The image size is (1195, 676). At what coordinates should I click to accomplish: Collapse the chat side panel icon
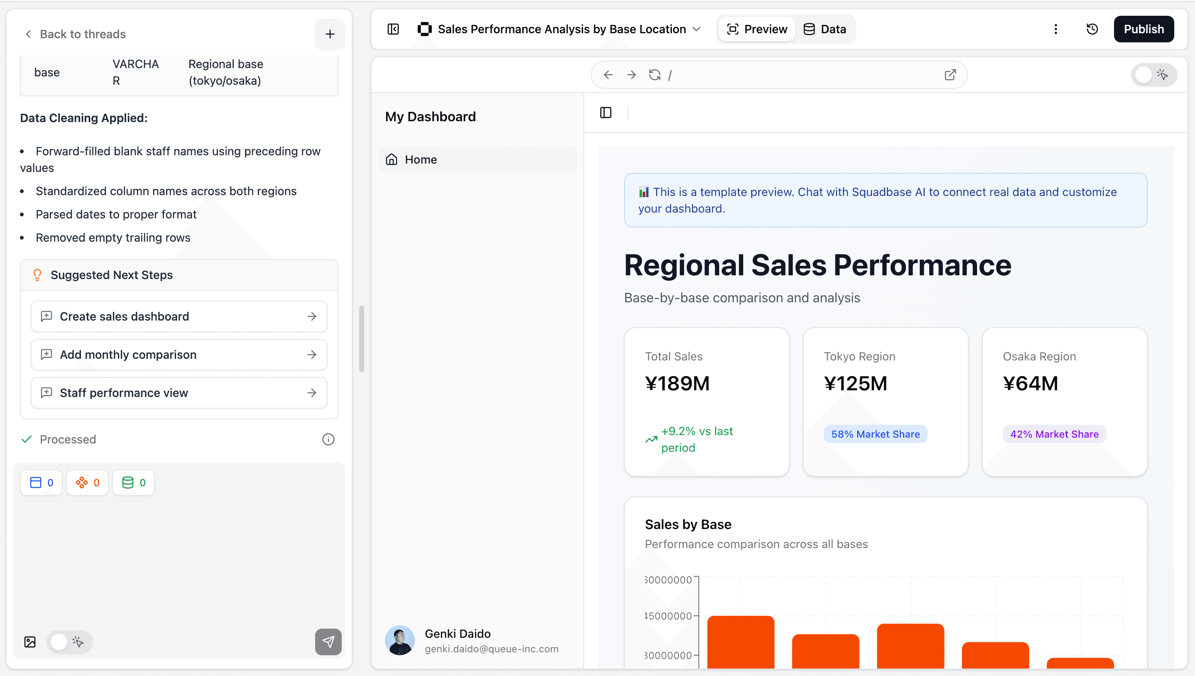pos(393,29)
